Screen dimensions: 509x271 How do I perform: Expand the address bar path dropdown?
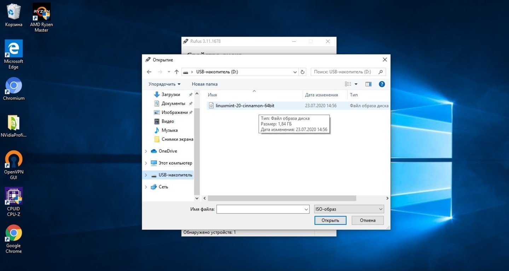[295, 72]
